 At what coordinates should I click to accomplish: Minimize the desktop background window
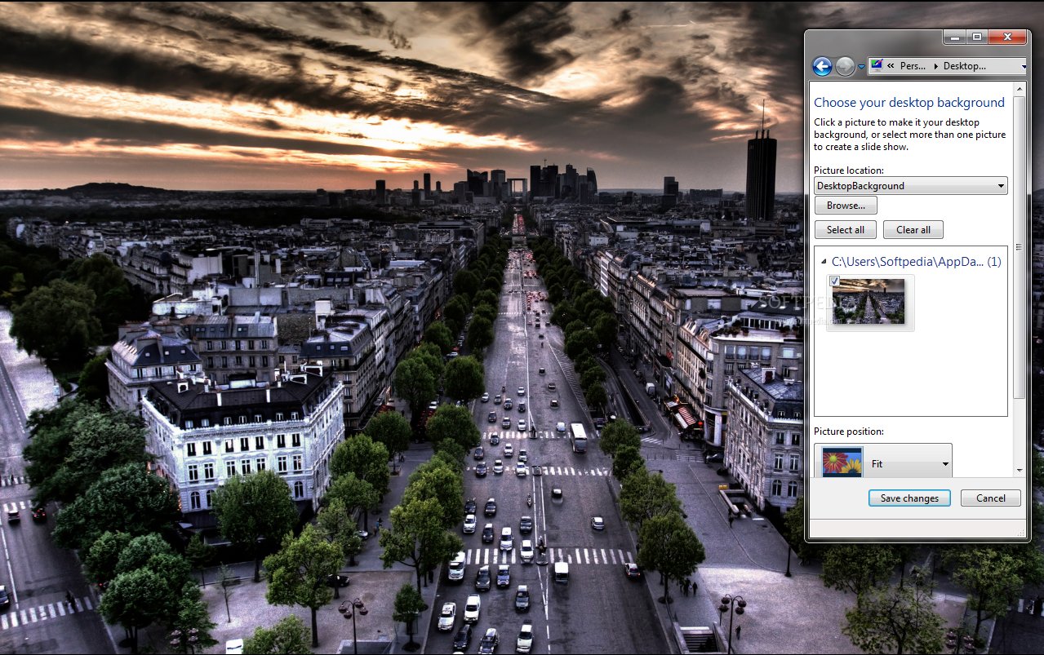954,37
